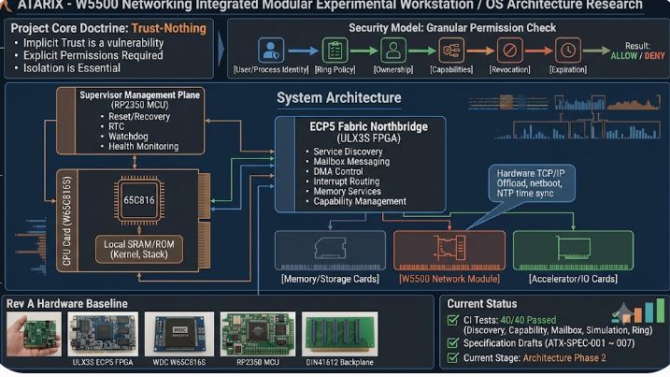The width and height of the screenshot is (670, 377).
Task: Click the Accelerator/IO Cards slot icon
Action: (x=573, y=251)
